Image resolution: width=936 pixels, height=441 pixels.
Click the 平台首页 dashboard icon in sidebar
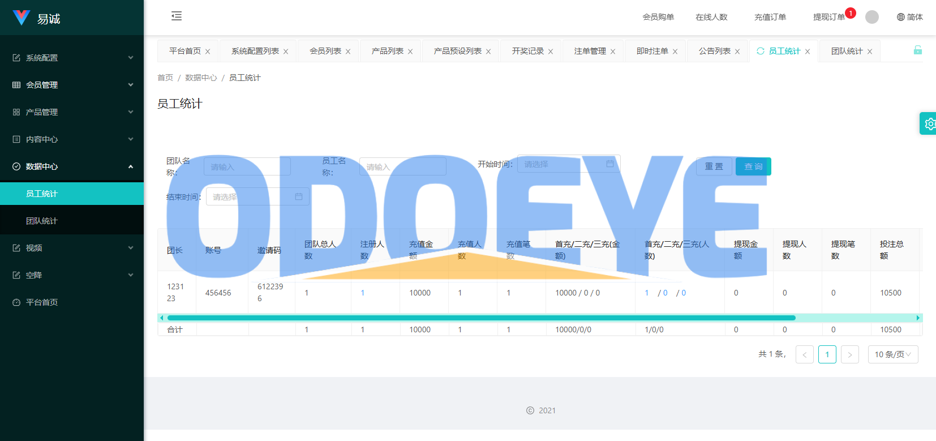pyautogui.click(x=16, y=302)
